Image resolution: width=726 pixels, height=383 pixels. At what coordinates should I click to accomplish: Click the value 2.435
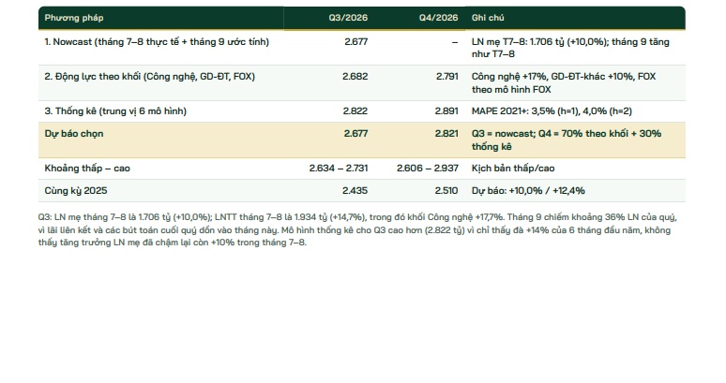pyautogui.click(x=355, y=191)
